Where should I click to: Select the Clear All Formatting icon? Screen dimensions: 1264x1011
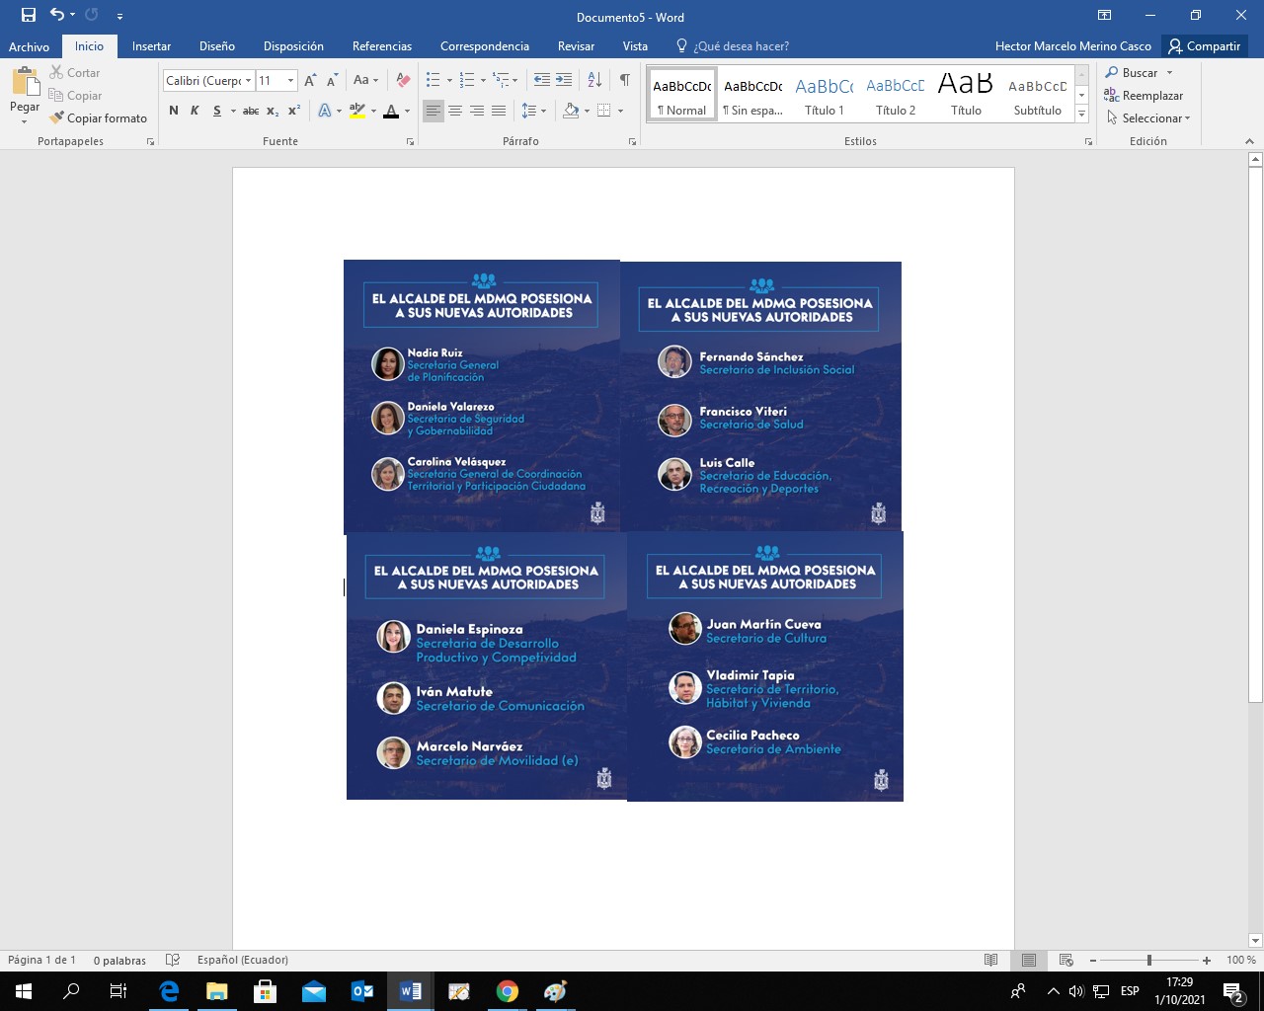403,80
